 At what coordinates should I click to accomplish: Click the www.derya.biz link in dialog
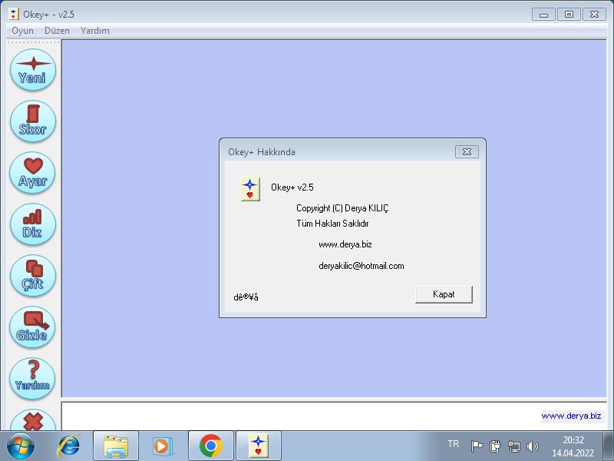point(345,244)
